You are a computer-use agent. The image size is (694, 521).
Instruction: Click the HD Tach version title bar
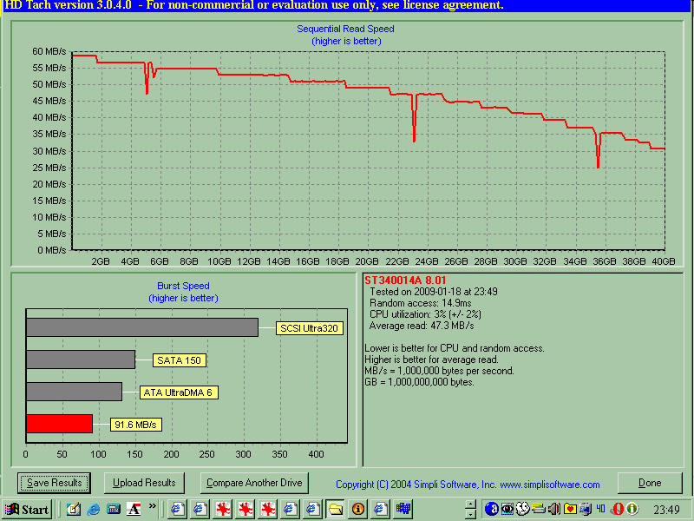tap(347, 6)
